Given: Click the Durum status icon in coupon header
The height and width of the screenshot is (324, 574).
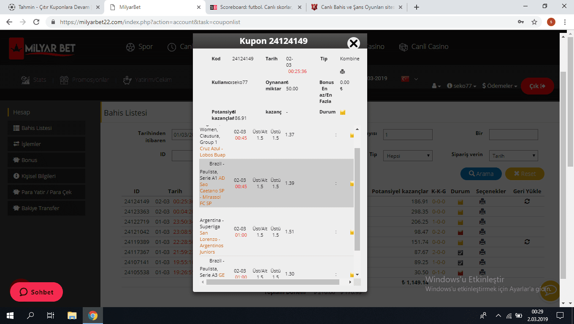Looking at the screenshot, I should pos(343,112).
